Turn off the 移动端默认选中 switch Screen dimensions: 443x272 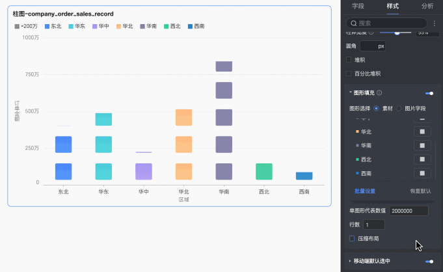(429, 261)
